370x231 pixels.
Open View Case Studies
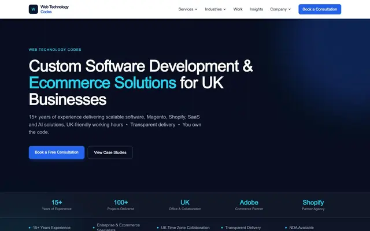(110, 152)
